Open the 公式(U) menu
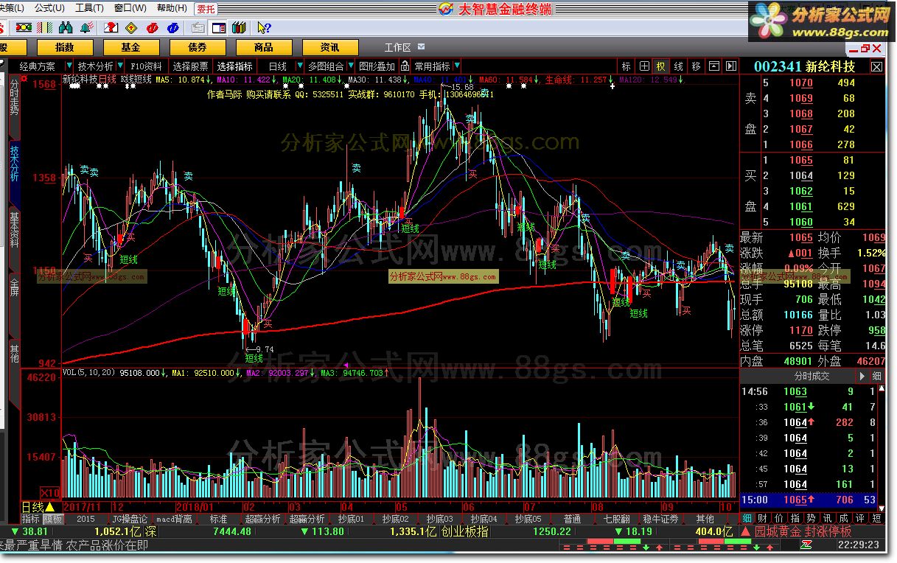This screenshot has height=563, width=897. [49, 8]
